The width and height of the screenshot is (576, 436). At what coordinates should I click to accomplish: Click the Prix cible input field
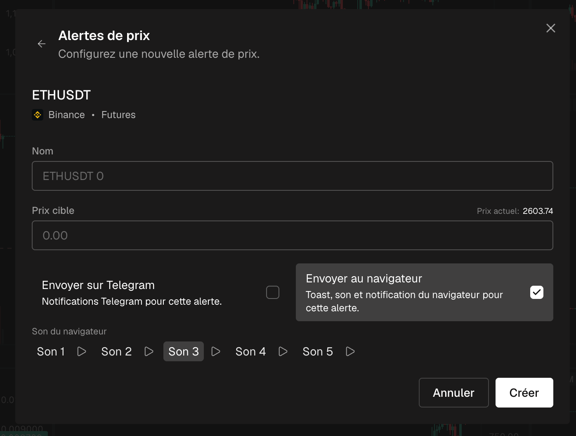click(293, 235)
